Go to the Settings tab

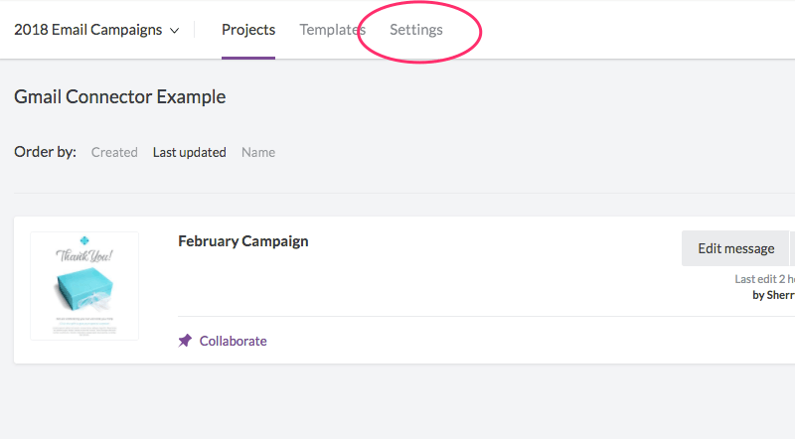click(415, 30)
